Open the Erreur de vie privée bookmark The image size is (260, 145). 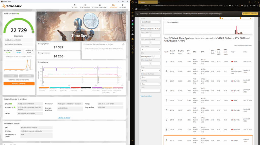(x=142, y=9)
